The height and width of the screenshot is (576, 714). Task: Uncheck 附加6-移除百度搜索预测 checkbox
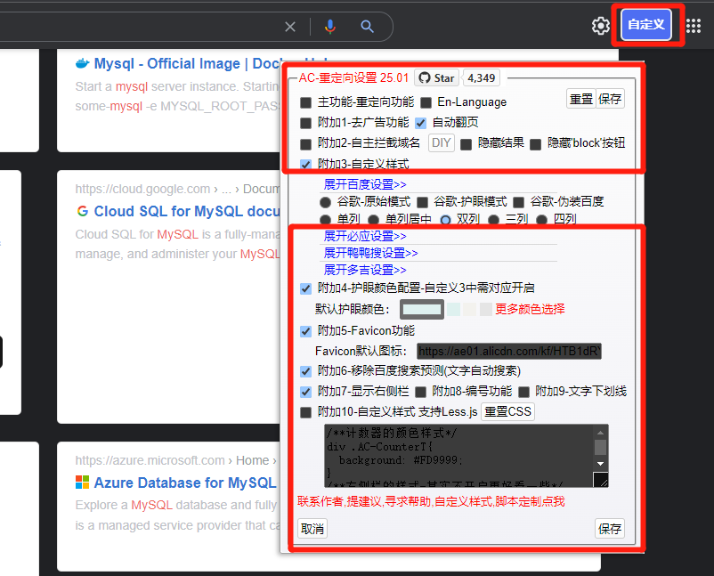pyautogui.click(x=306, y=371)
